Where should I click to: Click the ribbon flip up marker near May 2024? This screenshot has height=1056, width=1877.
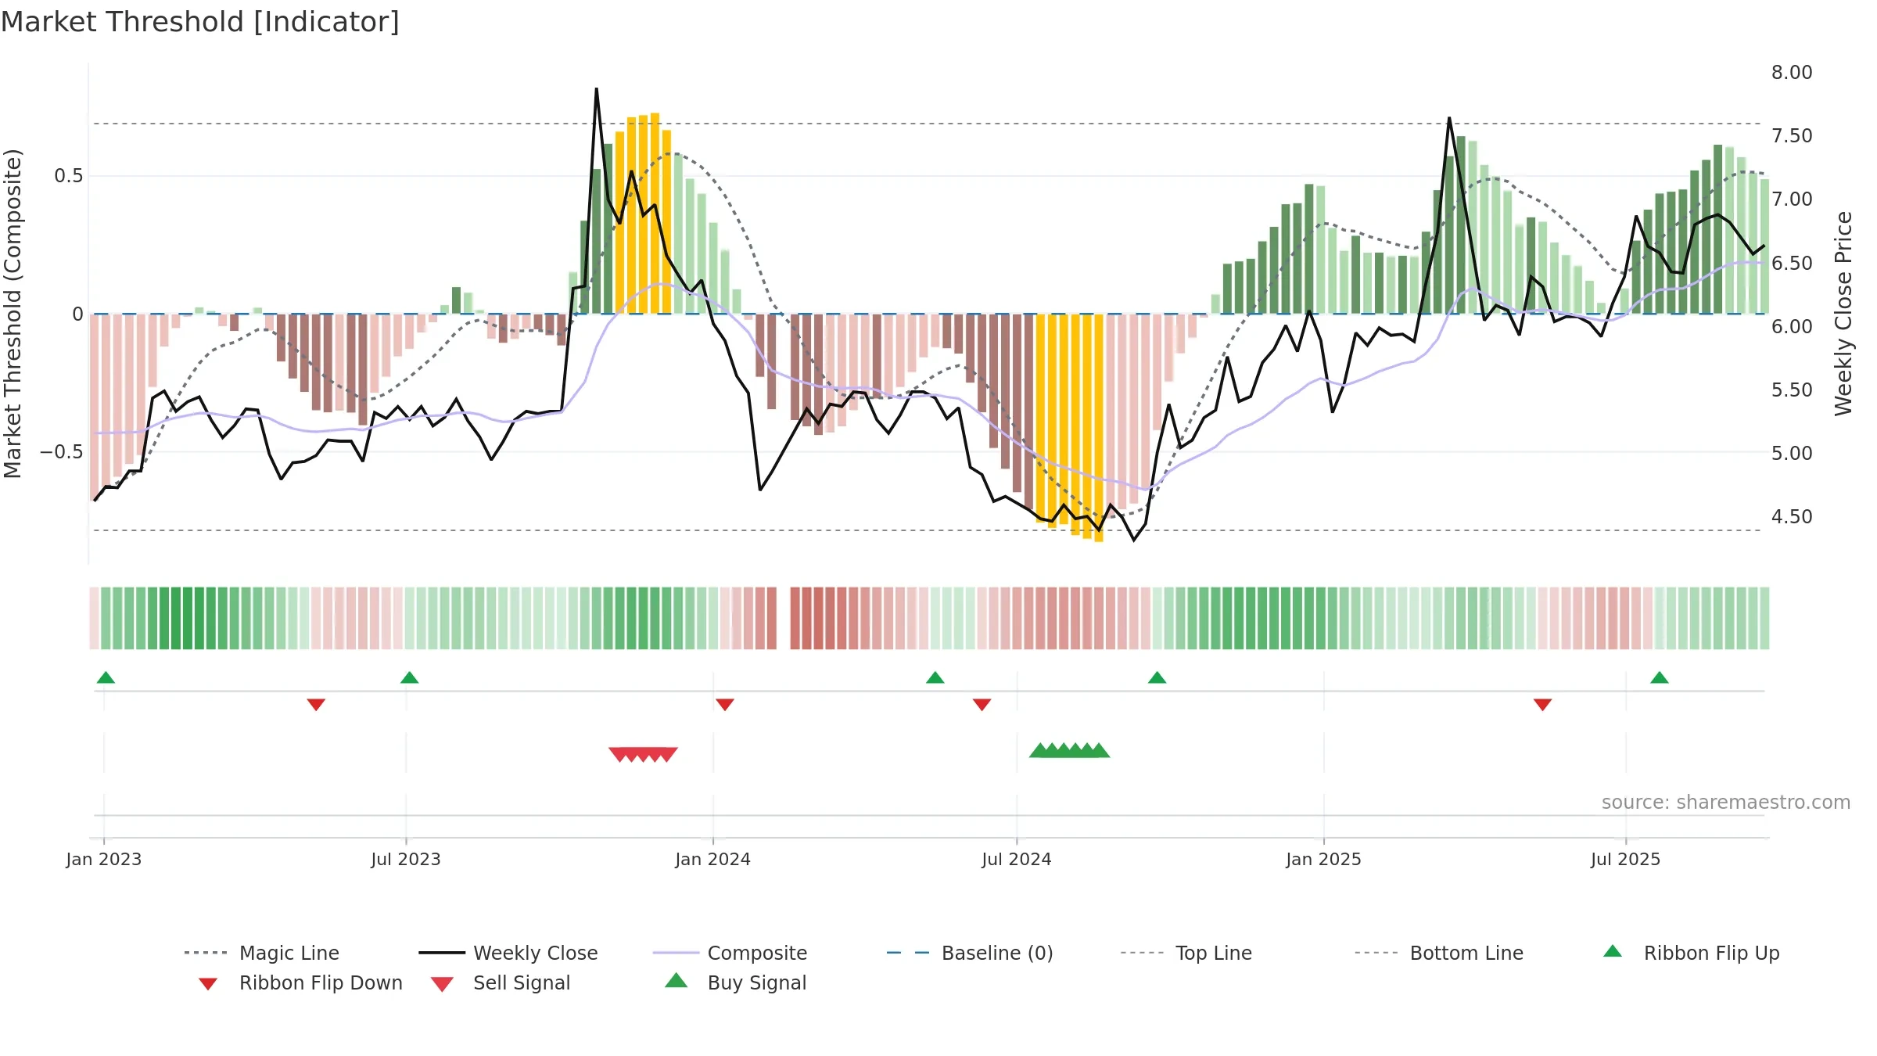coord(935,677)
